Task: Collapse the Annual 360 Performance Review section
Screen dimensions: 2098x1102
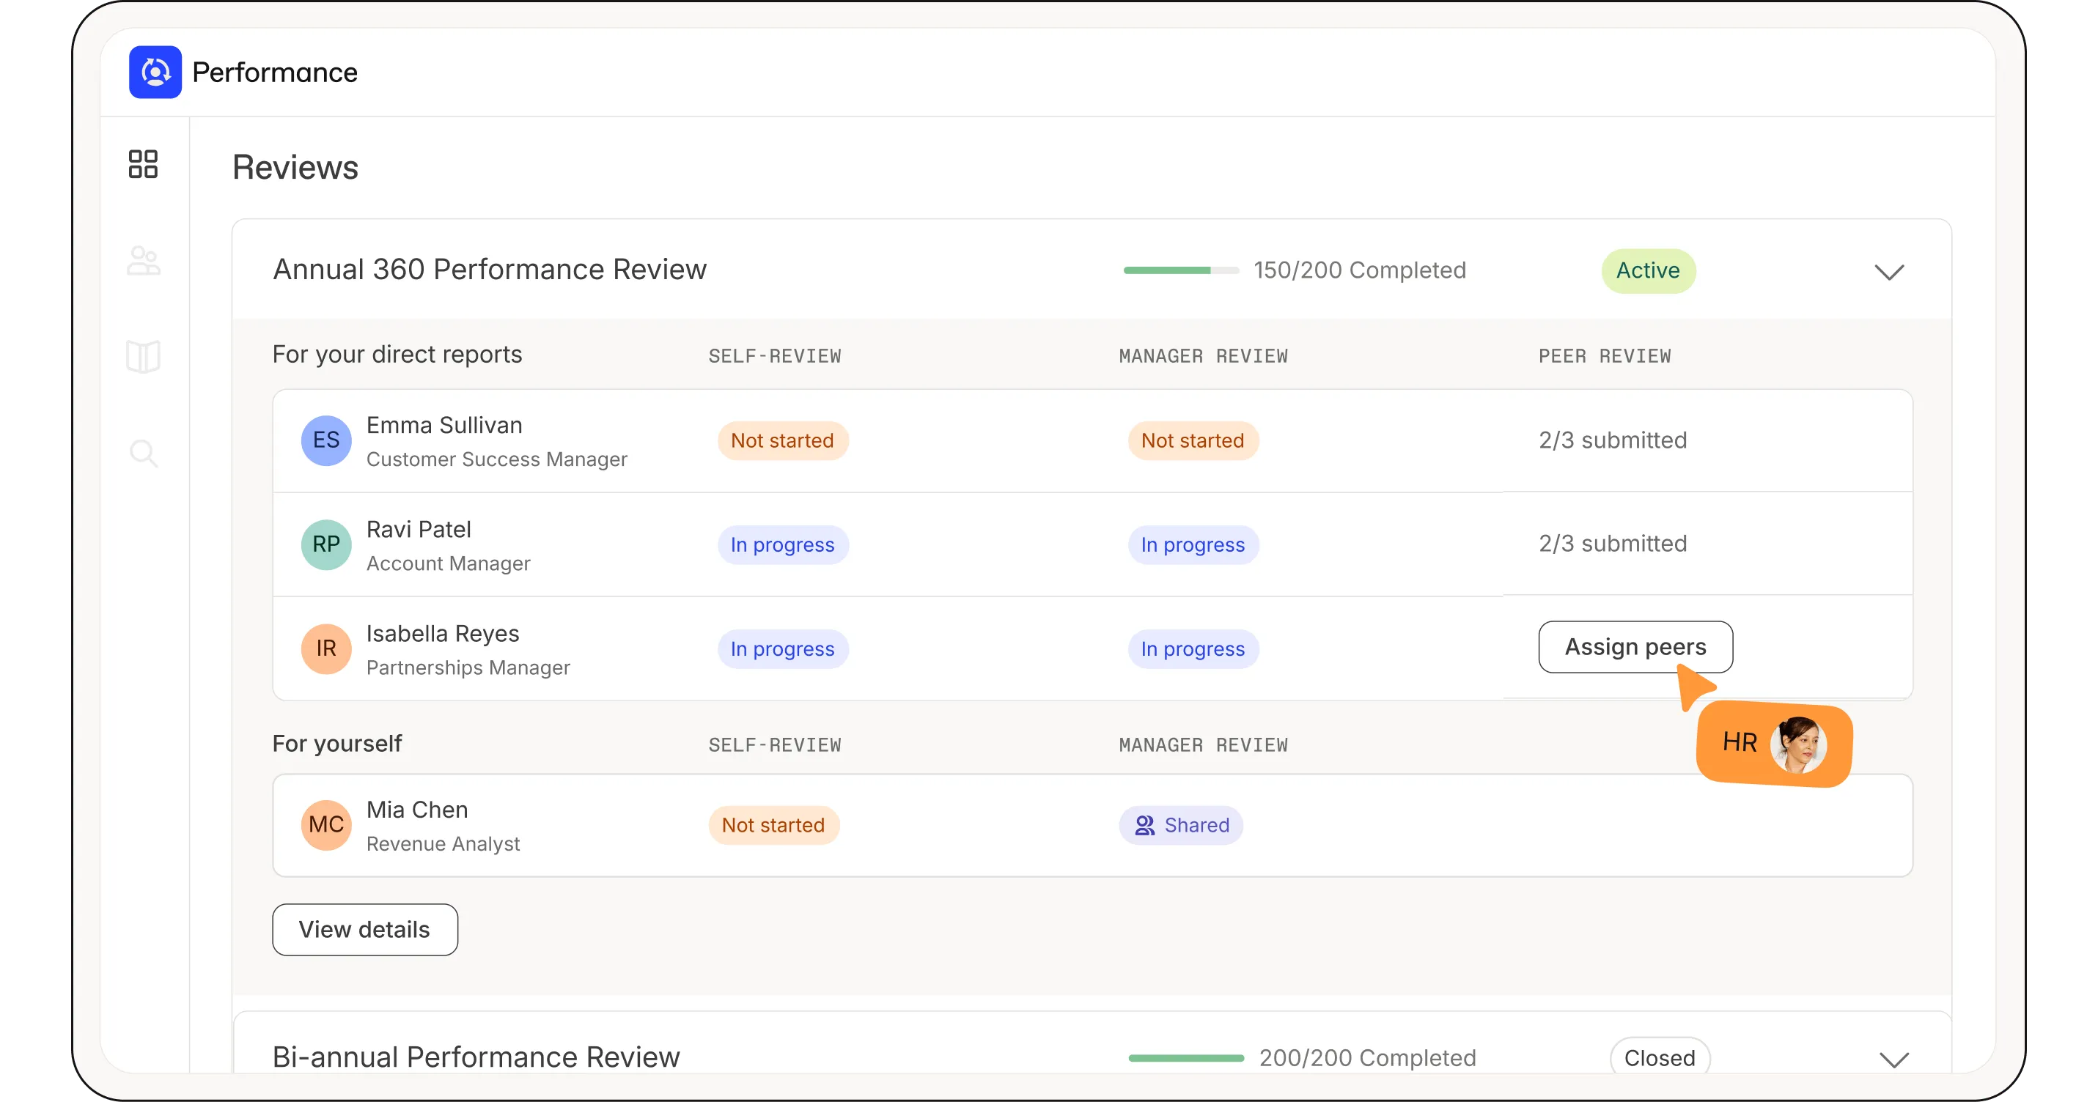Action: tap(1888, 271)
